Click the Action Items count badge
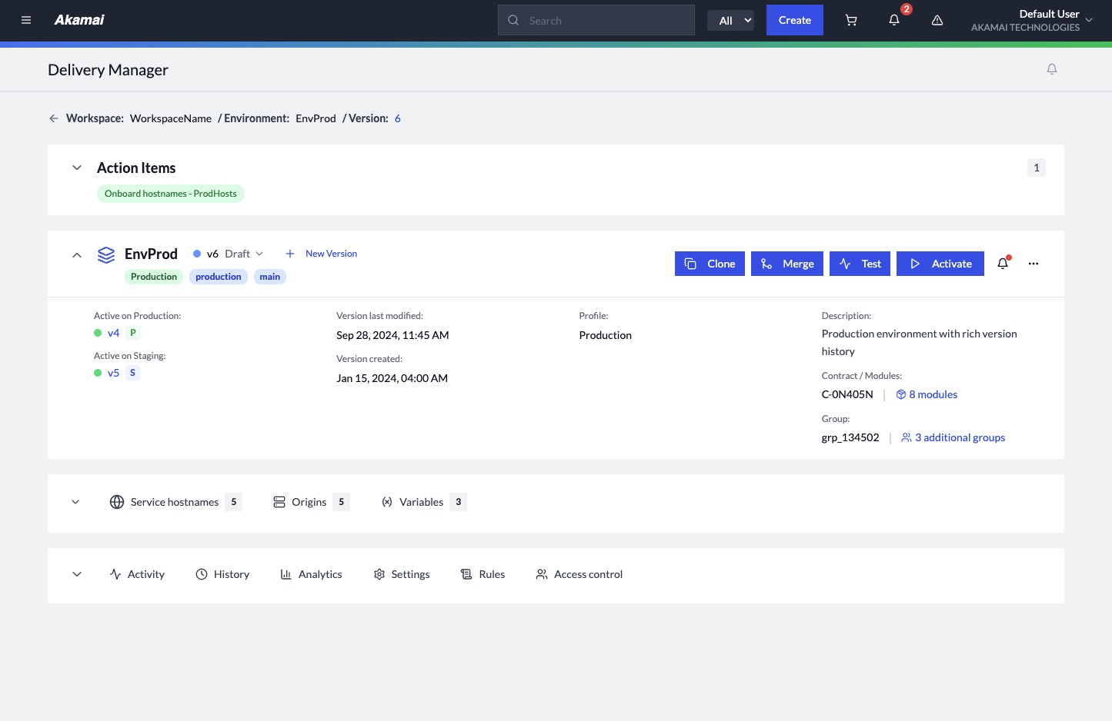Screen dimensions: 1112x721 pos(1037,168)
